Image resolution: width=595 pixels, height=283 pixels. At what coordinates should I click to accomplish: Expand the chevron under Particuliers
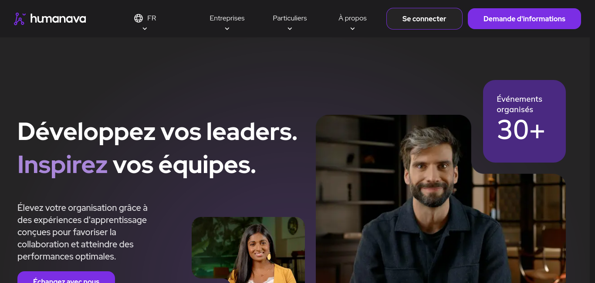(x=290, y=29)
